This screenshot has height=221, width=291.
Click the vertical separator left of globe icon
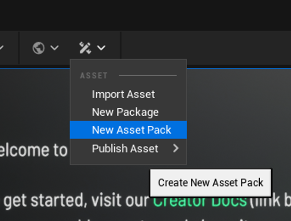pos(19,47)
